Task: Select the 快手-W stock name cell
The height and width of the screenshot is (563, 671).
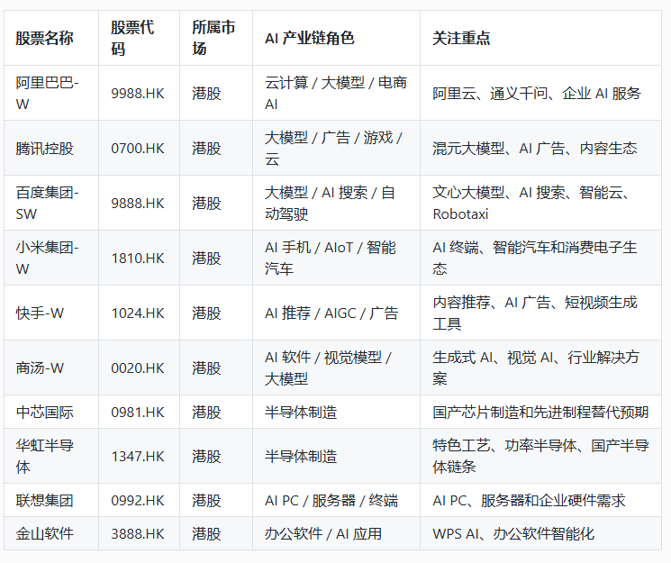Action: [x=51, y=313]
